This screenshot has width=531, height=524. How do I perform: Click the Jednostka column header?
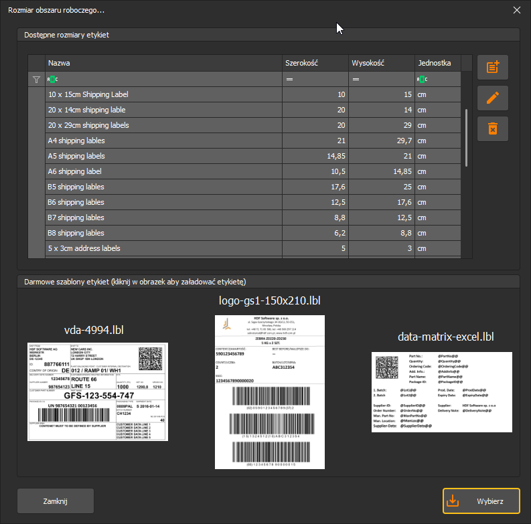pos(438,63)
